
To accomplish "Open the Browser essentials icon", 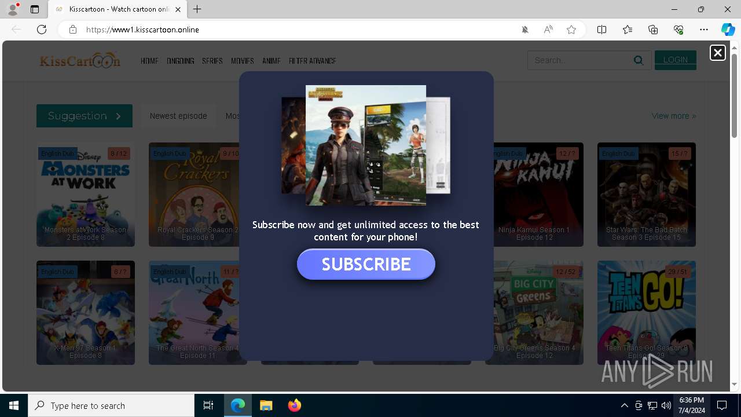I will [x=678, y=30].
